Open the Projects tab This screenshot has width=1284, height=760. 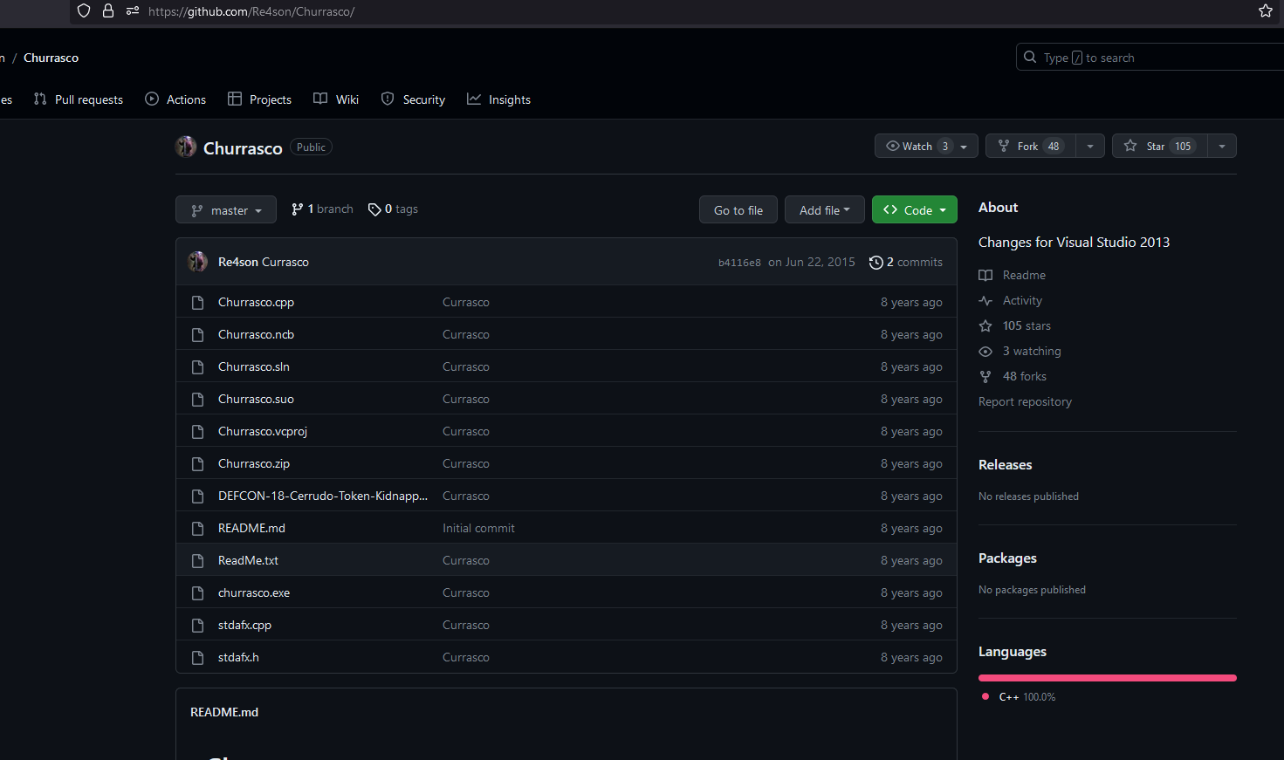pyautogui.click(x=259, y=99)
